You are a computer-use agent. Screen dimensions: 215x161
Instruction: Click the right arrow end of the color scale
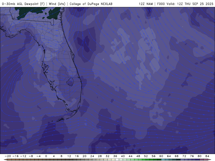coord(209,160)
